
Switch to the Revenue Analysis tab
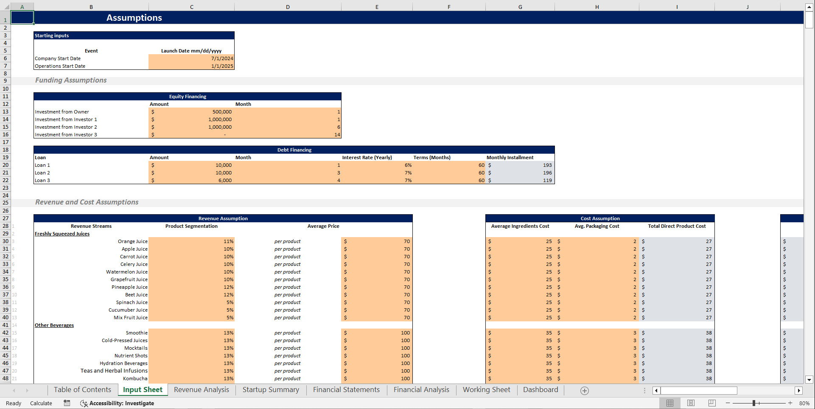tap(202, 390)
